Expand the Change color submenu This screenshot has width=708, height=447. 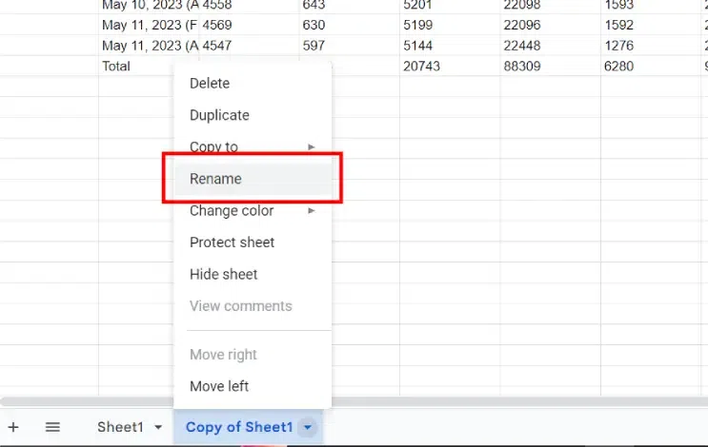pos(311,210)
